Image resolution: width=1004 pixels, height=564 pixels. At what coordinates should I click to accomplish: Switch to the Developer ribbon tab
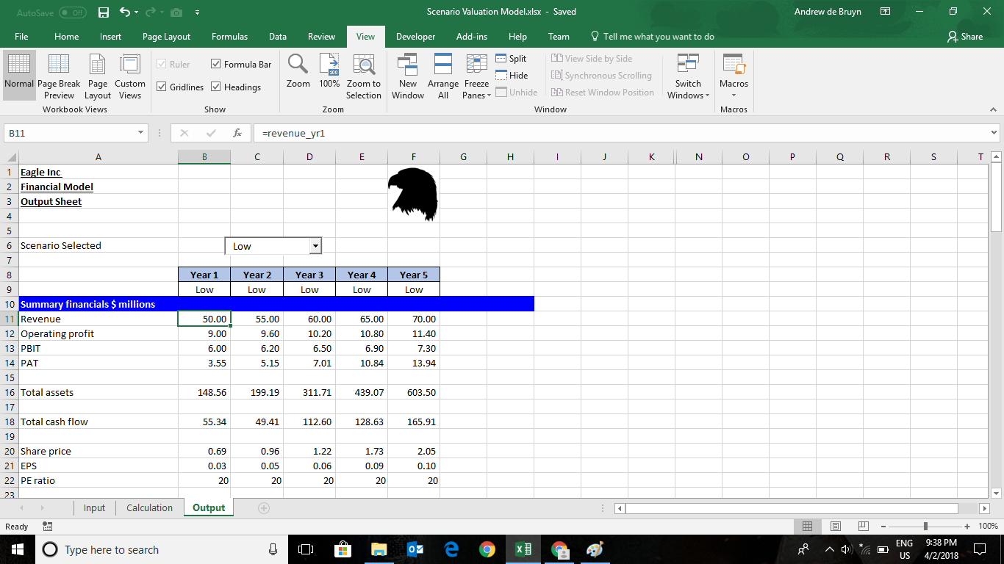(415, 35)
